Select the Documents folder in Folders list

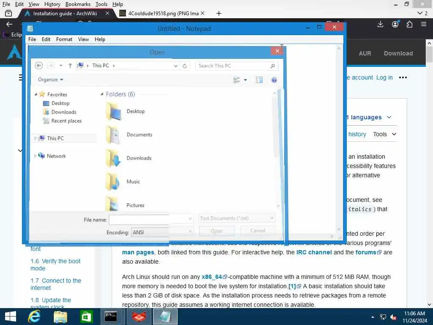129,135
